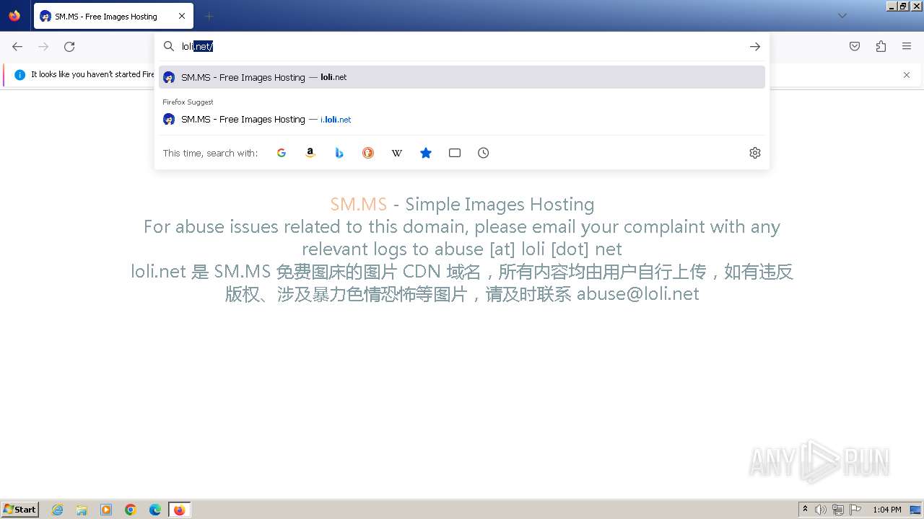Click the Firefox Suggest label
The width and height of the screenshot is (924, 519).
[188, 102]
